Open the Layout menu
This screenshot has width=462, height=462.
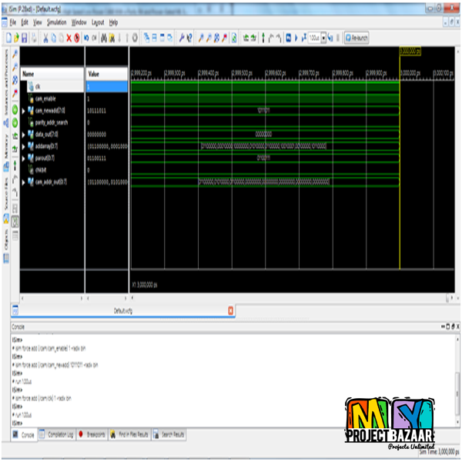pyautogui.click(x=97, y=23)
